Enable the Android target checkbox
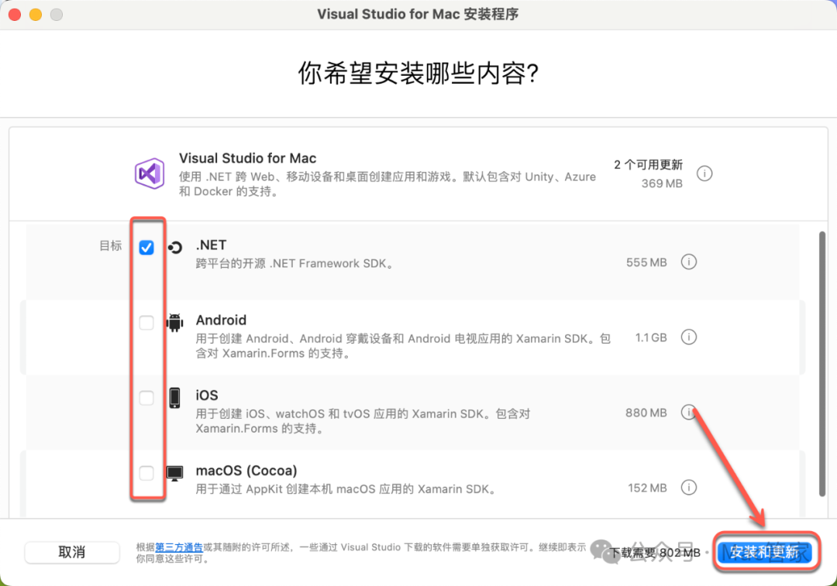 click(146, 323)
